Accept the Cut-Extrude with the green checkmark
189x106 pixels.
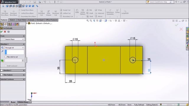click(1, 32)
